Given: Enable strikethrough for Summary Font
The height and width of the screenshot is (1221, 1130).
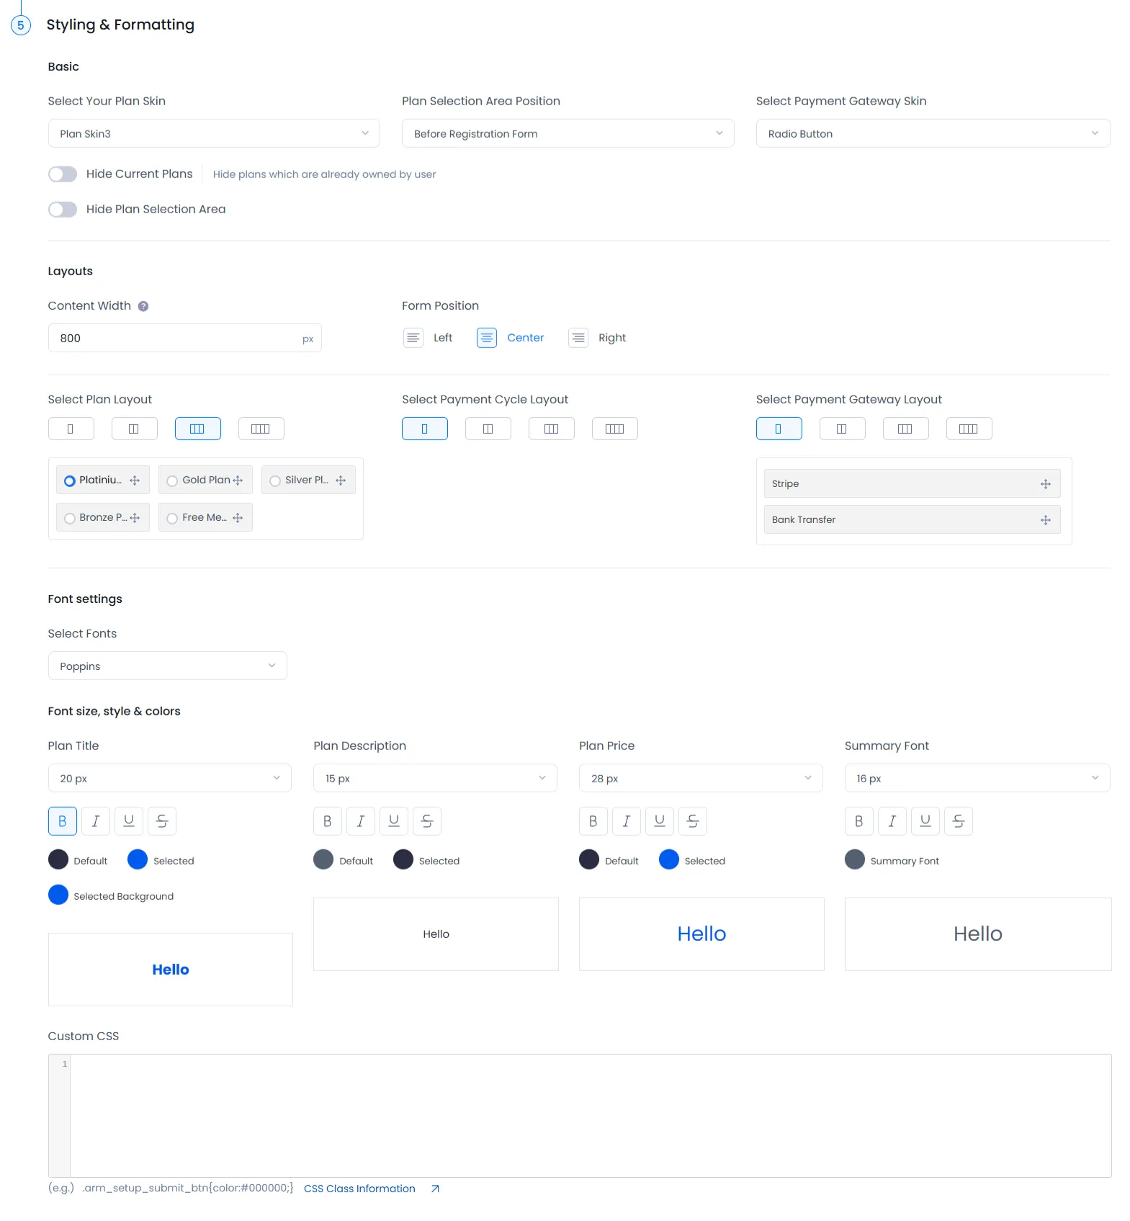Looking at the screenshot, I should [958, 821].
